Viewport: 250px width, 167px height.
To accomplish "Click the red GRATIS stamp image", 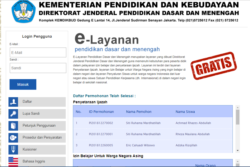I will pos(214,66).
